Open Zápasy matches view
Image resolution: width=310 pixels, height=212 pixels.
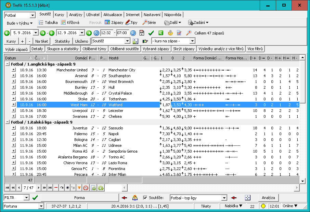pos(107,23)
